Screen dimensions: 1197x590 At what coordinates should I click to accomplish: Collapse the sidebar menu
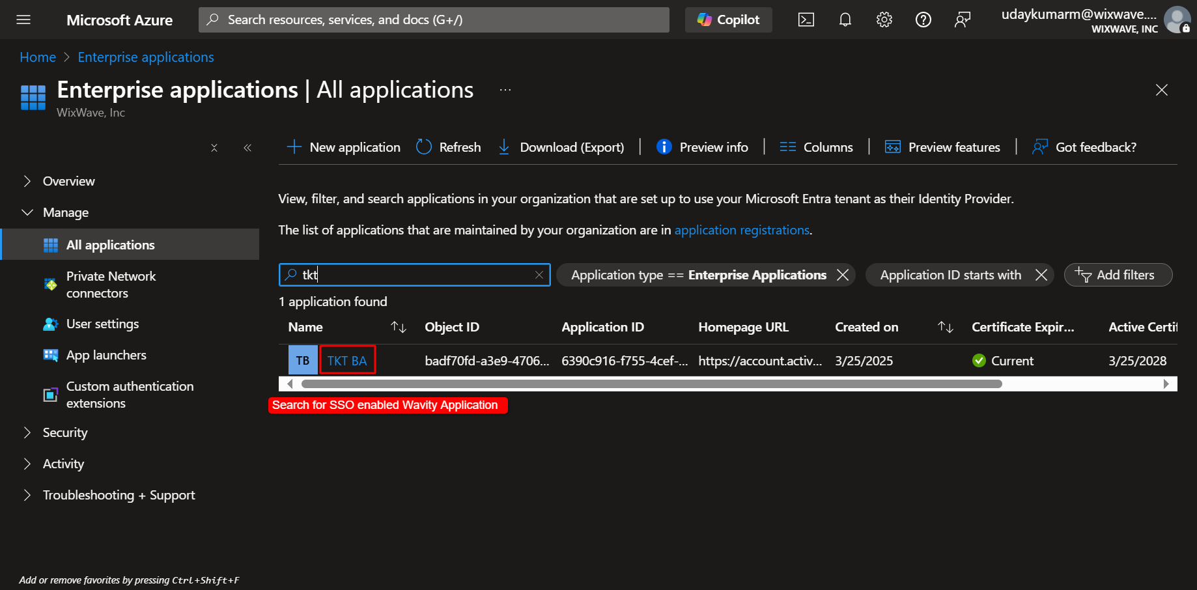pyautogui.click(x=247, y=148)
